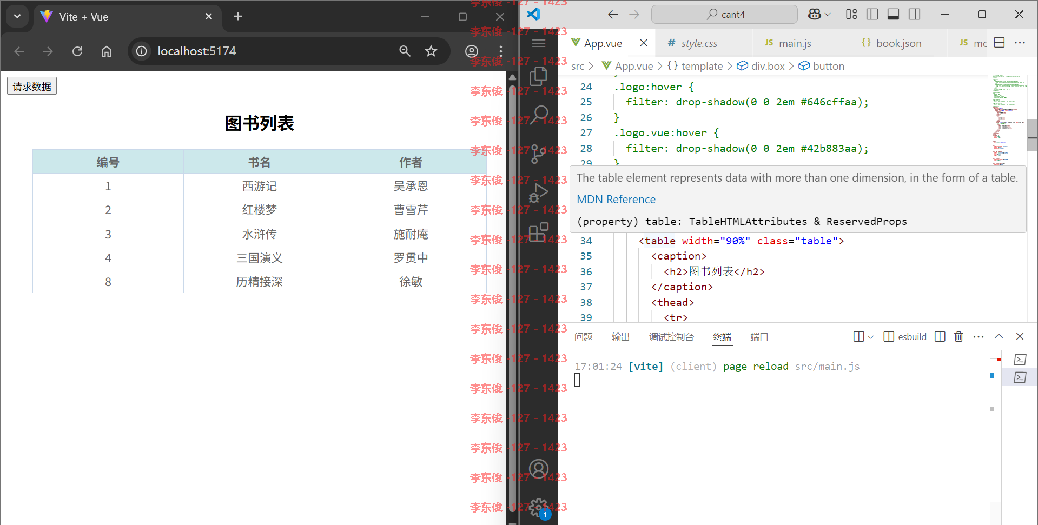Open 输出 panel tab
Image resolution: width=1038 pixels, height=525 pixels.
[620, 337]
